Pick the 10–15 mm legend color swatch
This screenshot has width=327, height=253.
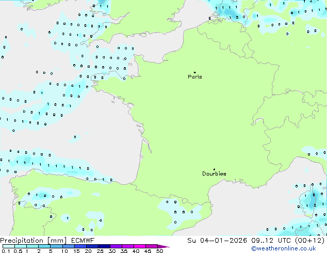tap(68, 246)
